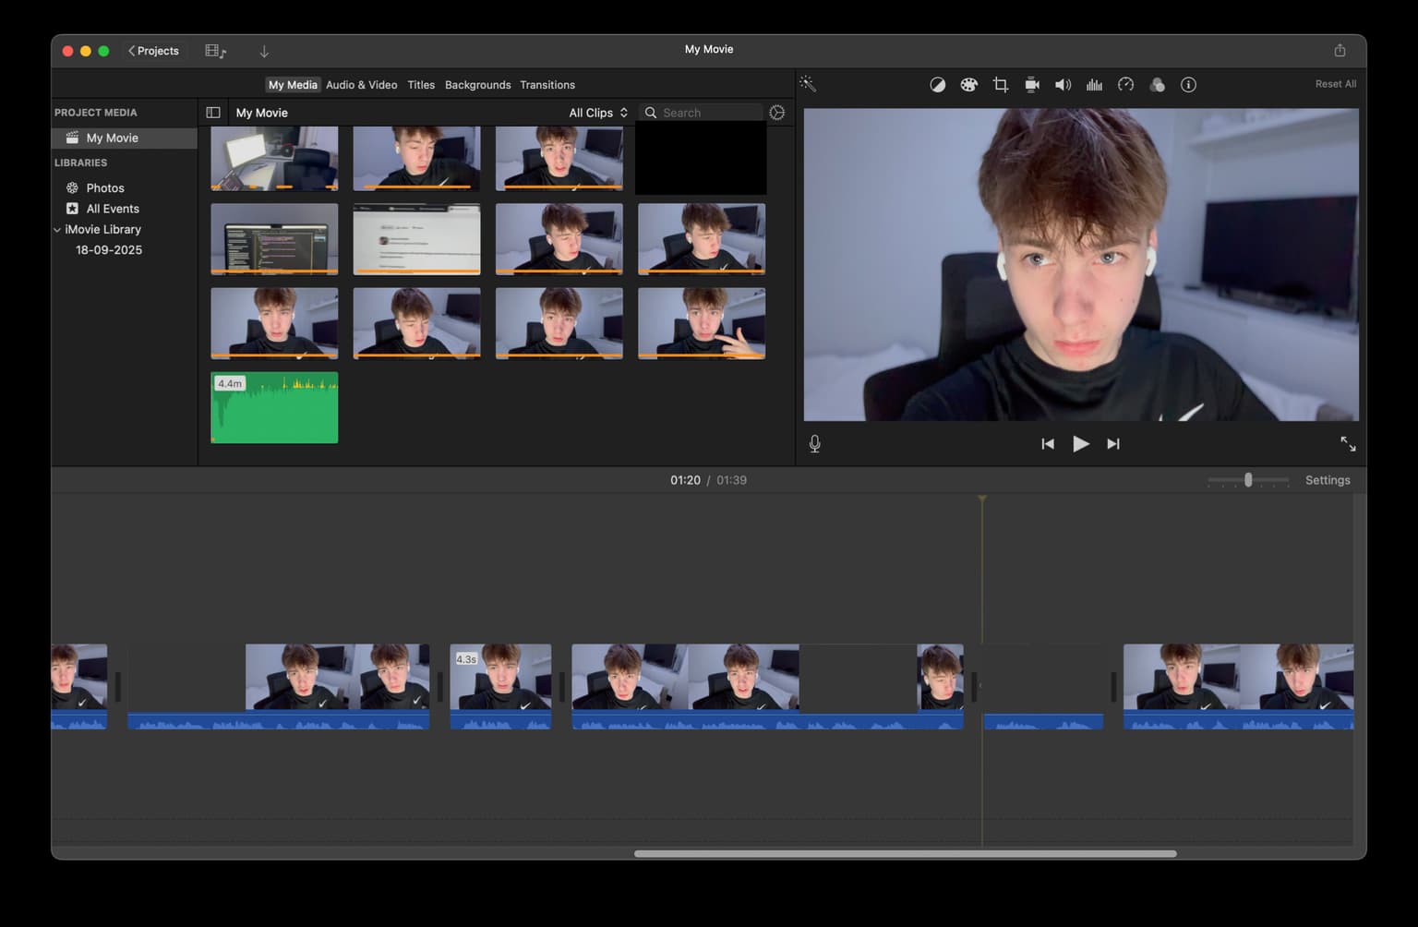Select the Cropping tool

1000,85
